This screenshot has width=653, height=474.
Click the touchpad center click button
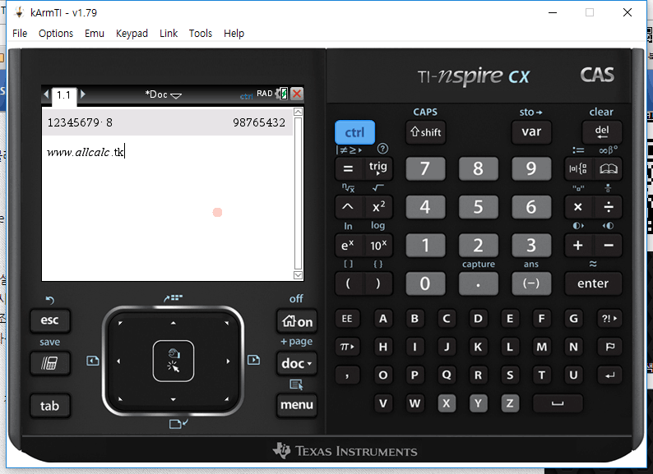pyautogui.click(x=174, y=361)
